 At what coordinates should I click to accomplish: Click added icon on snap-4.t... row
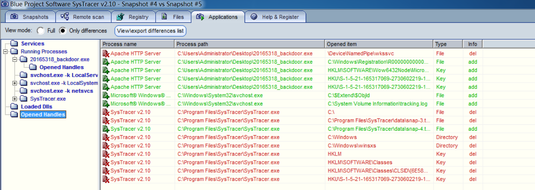pos(106,129)
